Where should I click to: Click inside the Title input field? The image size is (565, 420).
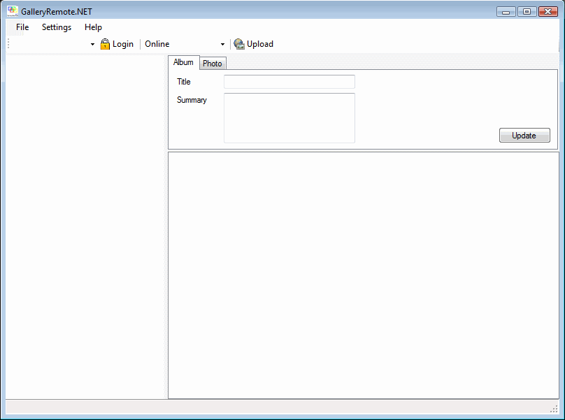click(289, 82)
